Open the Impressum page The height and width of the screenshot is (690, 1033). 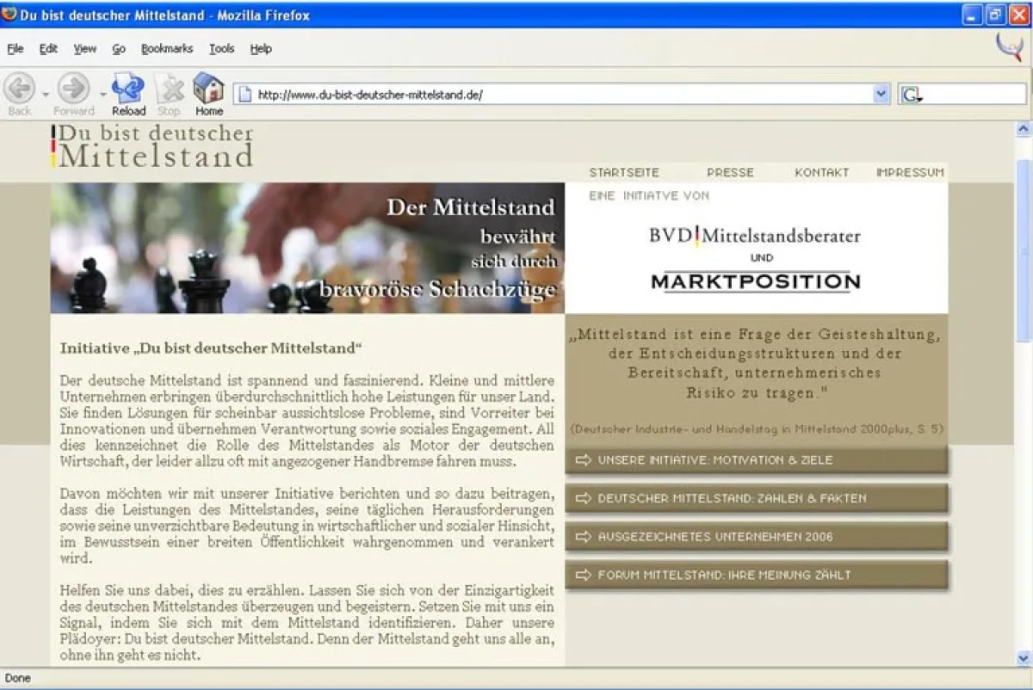[910, 172]
